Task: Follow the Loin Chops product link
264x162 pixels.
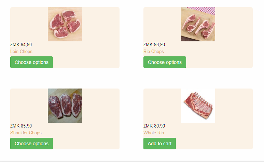Action: coord(21,51)
